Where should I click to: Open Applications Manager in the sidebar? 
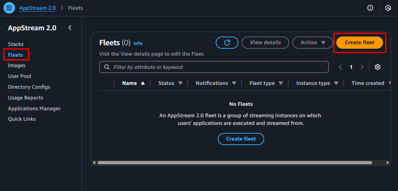[34, 109]
